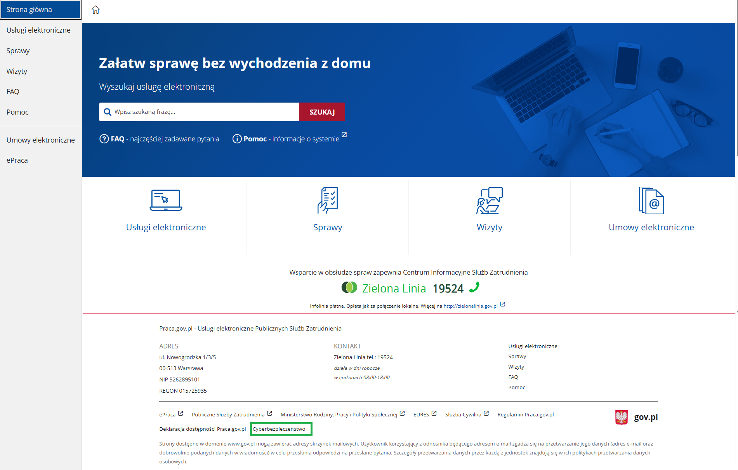Click the green phone handset icon
This screenshot has height=470, width=738.
(474, 287)
